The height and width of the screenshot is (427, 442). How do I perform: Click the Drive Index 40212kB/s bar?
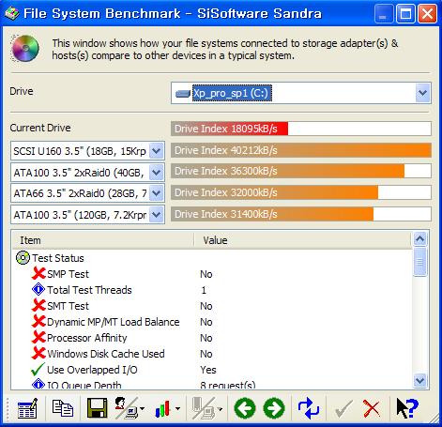301,150
